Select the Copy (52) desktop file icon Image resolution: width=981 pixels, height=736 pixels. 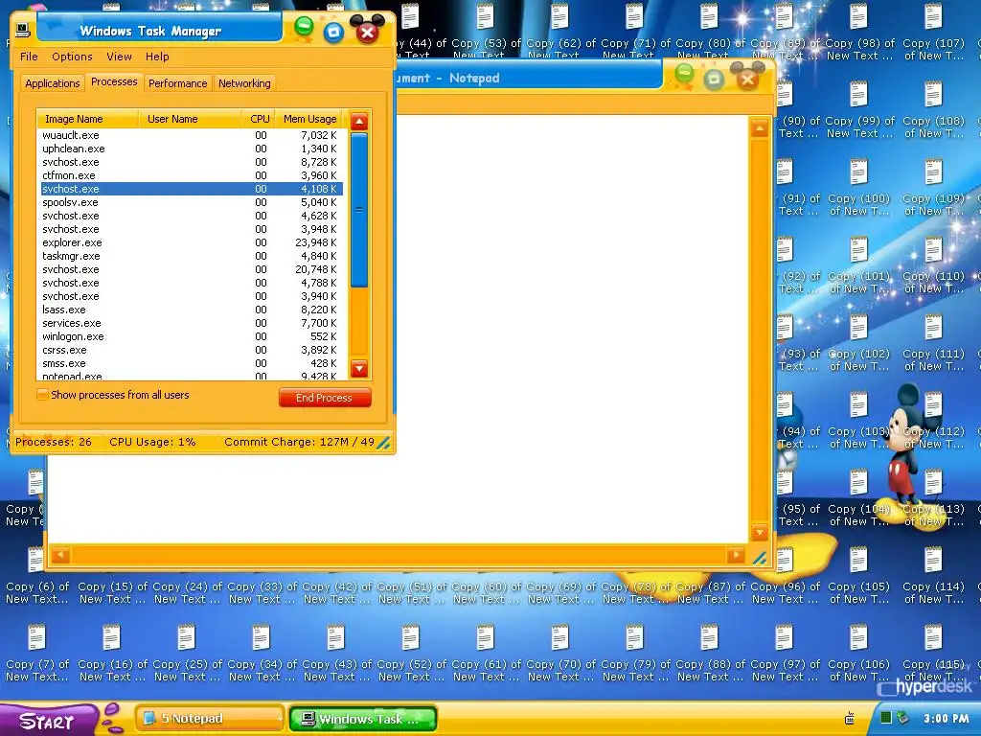(410, 637)
